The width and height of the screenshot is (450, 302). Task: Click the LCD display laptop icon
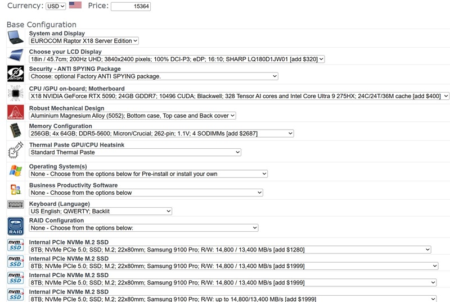[15, 56]
